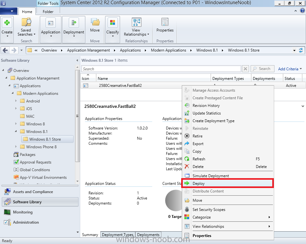The height and width of the screenshot is (244, 306).
Task: Open Saved Searches in the ribbon
Action: (26, 27)
